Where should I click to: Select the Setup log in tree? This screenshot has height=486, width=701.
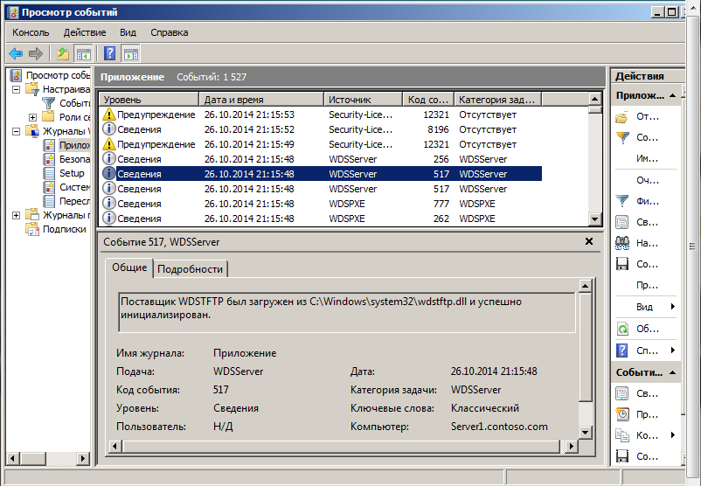coord(72,173)
